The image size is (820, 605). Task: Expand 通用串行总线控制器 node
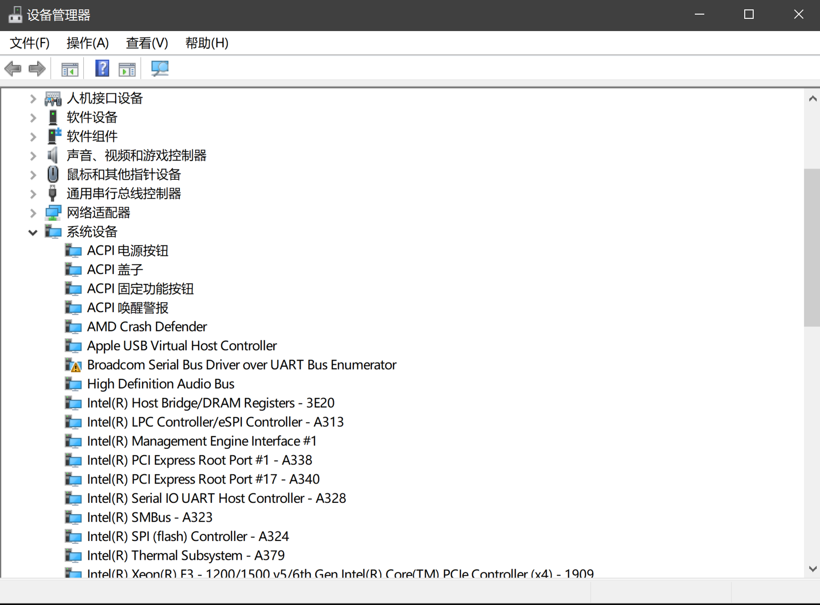33,194
